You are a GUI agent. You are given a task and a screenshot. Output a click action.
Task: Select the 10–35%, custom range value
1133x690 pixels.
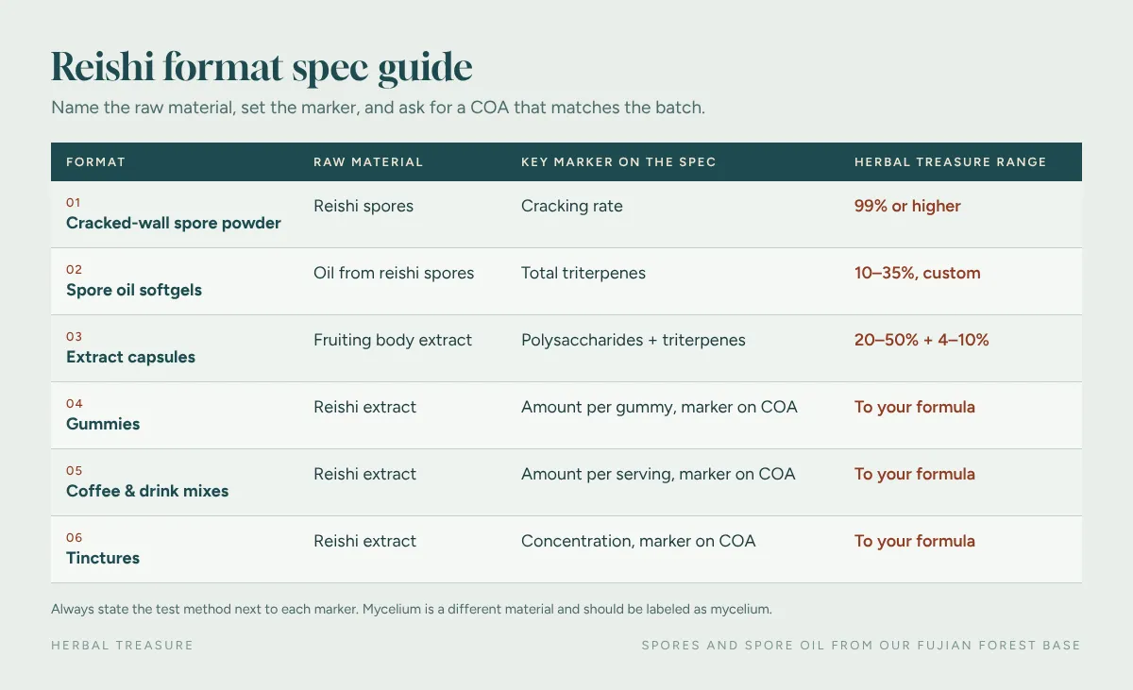pos(918,273)
